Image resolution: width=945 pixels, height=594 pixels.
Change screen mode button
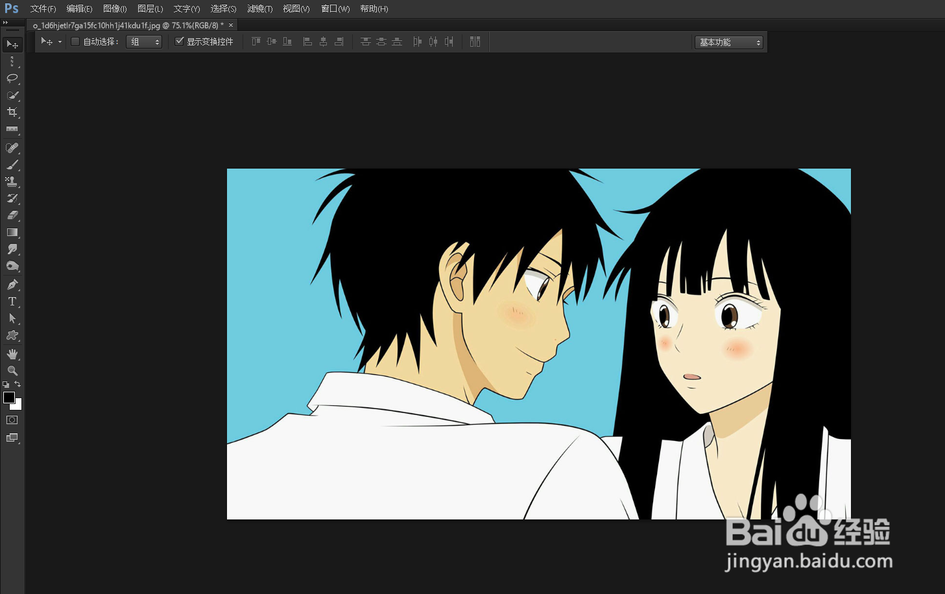(12, 438)
